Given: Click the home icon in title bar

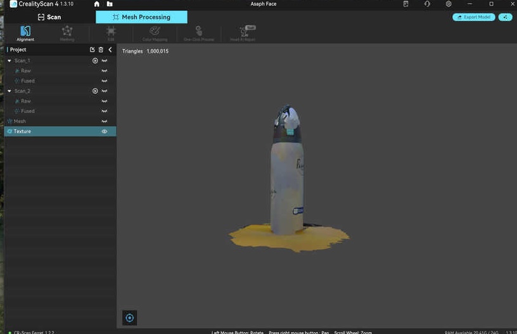Looking at the screenshot, I should [97, 4].
